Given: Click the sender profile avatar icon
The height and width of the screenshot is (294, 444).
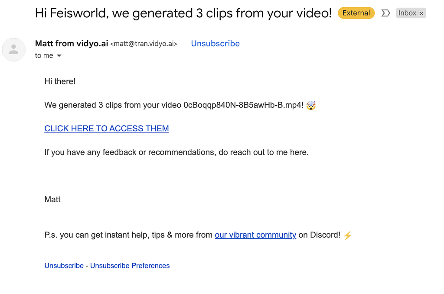Looking at the screenshot, I should [13, 49].
